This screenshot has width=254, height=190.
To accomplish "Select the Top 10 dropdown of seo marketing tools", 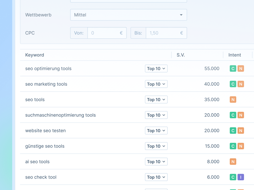I will pyautogui.click(x=156, y=84).
